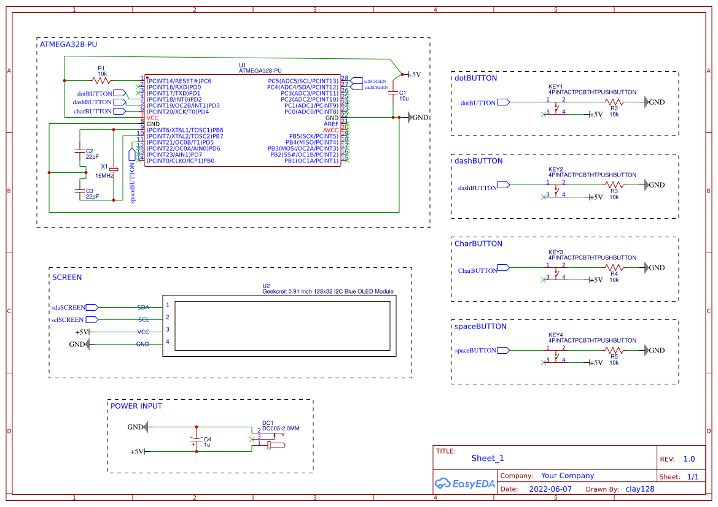Click the sdaSCREEN port in SCREEN block

tap(92, 307)
